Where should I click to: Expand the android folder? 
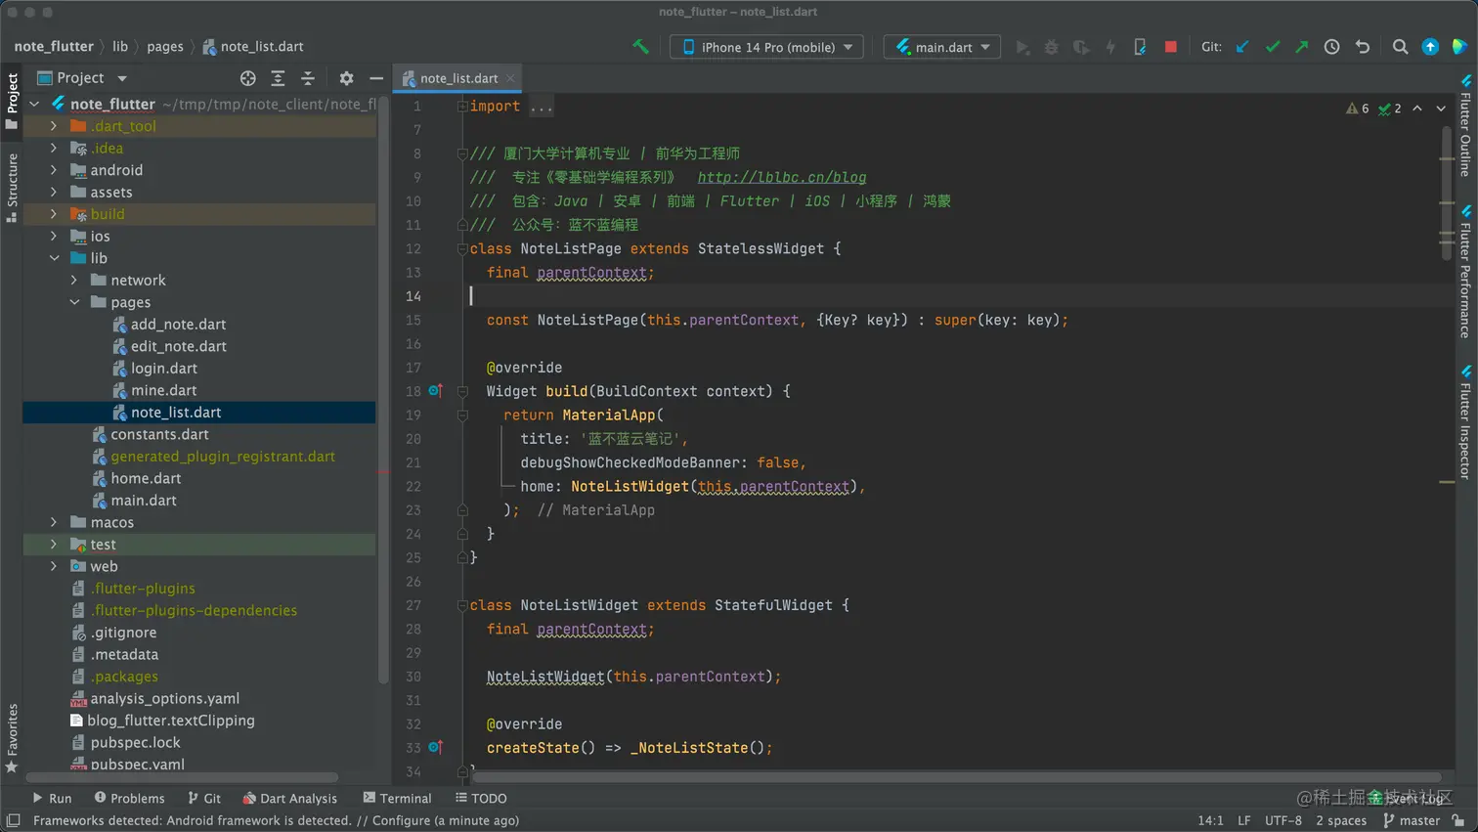pos(54,170)
